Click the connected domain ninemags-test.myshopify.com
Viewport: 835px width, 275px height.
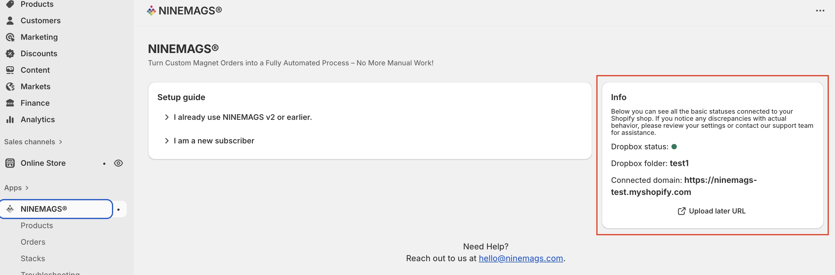click(684, 186)
